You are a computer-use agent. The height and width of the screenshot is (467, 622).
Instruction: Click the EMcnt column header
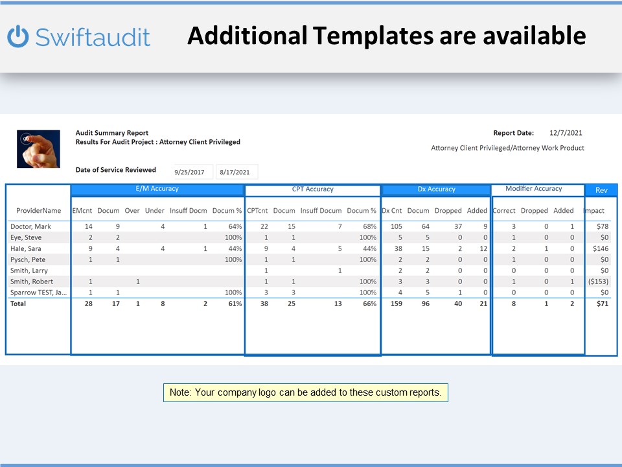tap(82, 211)
